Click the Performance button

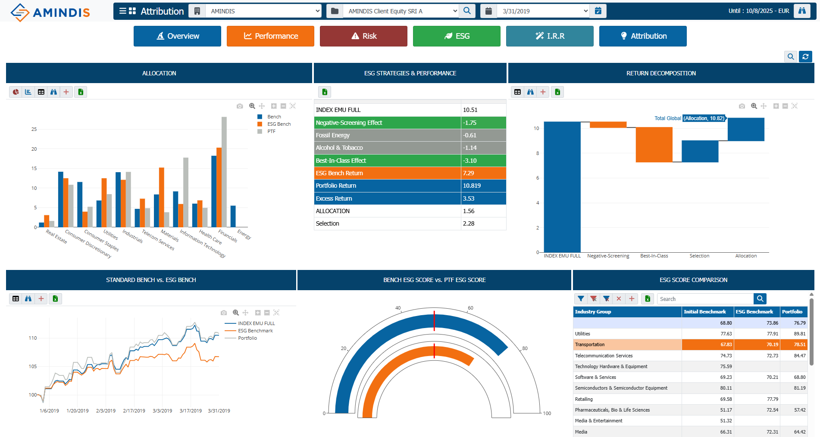coord(270,36)
